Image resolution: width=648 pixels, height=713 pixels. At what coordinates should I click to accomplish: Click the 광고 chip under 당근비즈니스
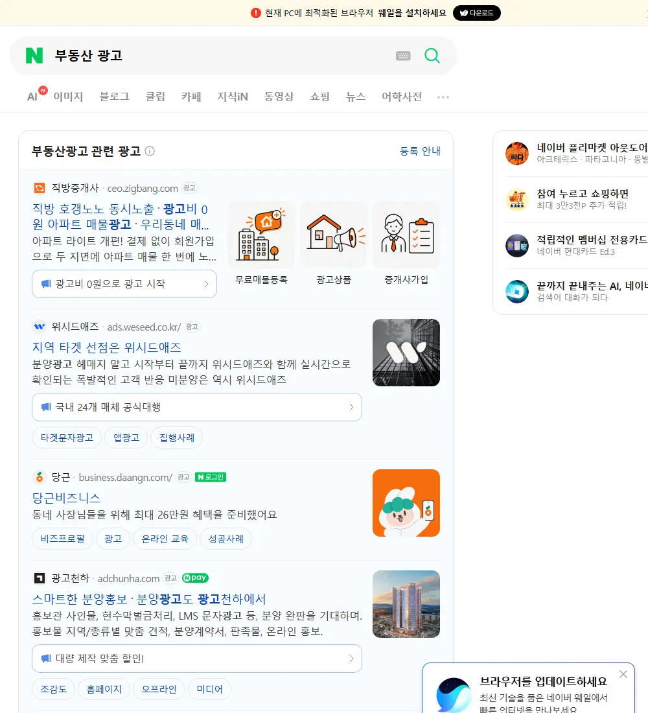[x=113, y=539]
